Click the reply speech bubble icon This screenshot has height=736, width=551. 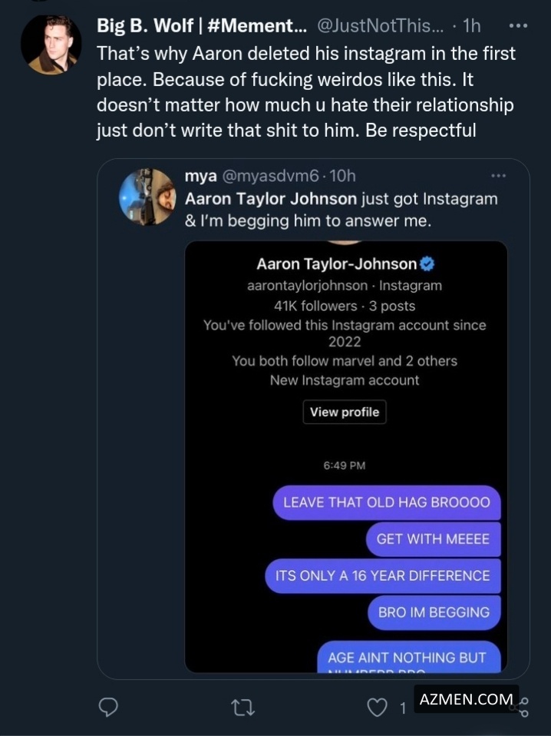[x=110, y=708]
